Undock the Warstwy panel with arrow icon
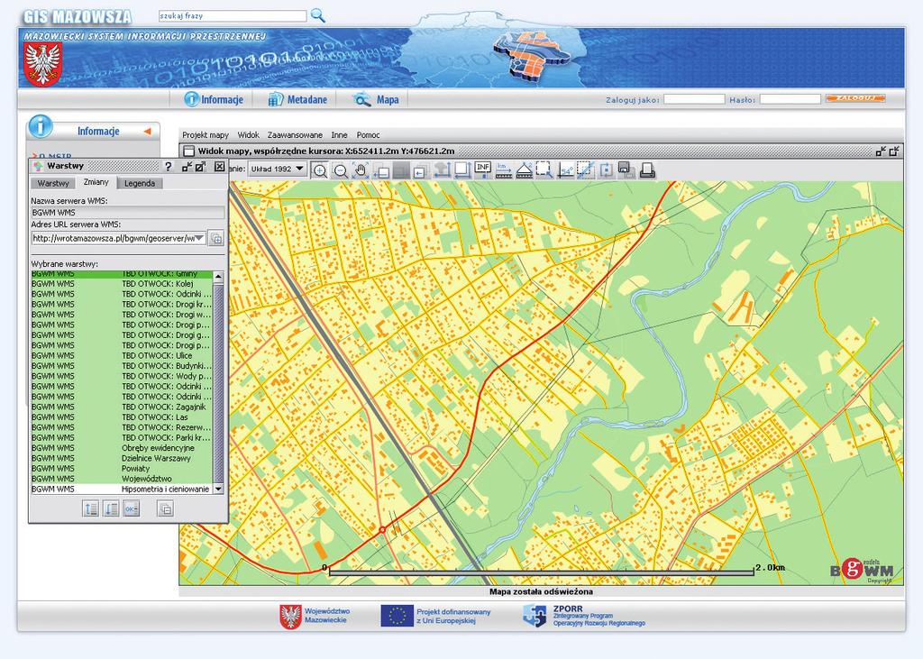Viewport: 923px width, 659px height. coord(200,167)
